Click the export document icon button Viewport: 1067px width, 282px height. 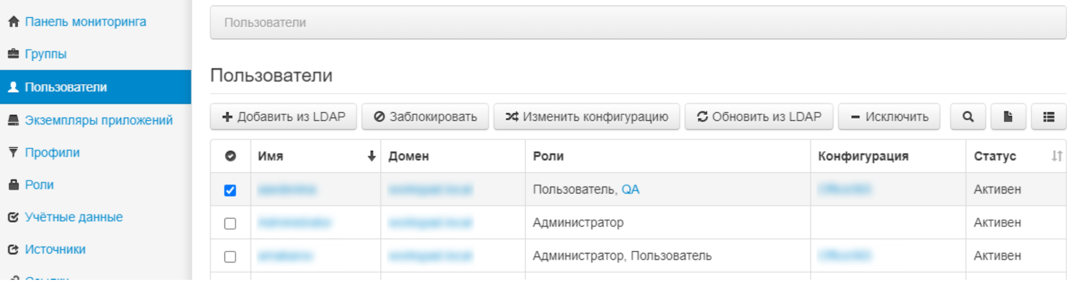(1008, 117)
